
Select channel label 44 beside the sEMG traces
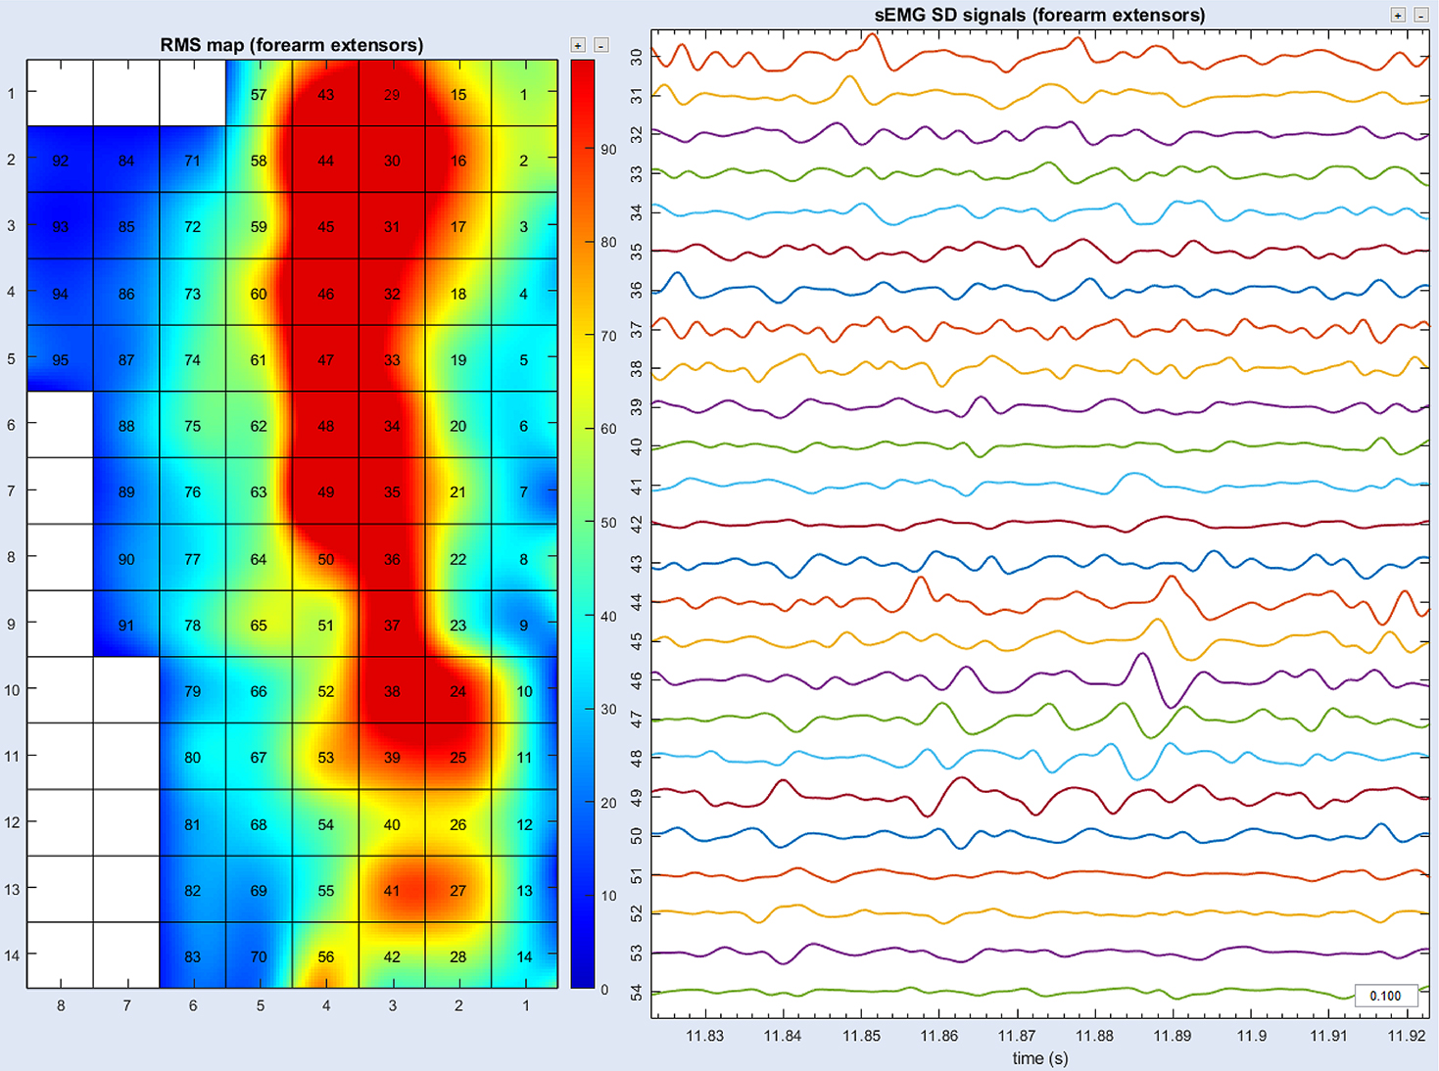pyautogui.click(x=637, y=602)
